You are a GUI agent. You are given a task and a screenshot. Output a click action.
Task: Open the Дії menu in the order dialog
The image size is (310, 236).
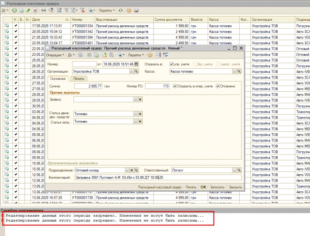pyautogui.click(x=71, y=55)
